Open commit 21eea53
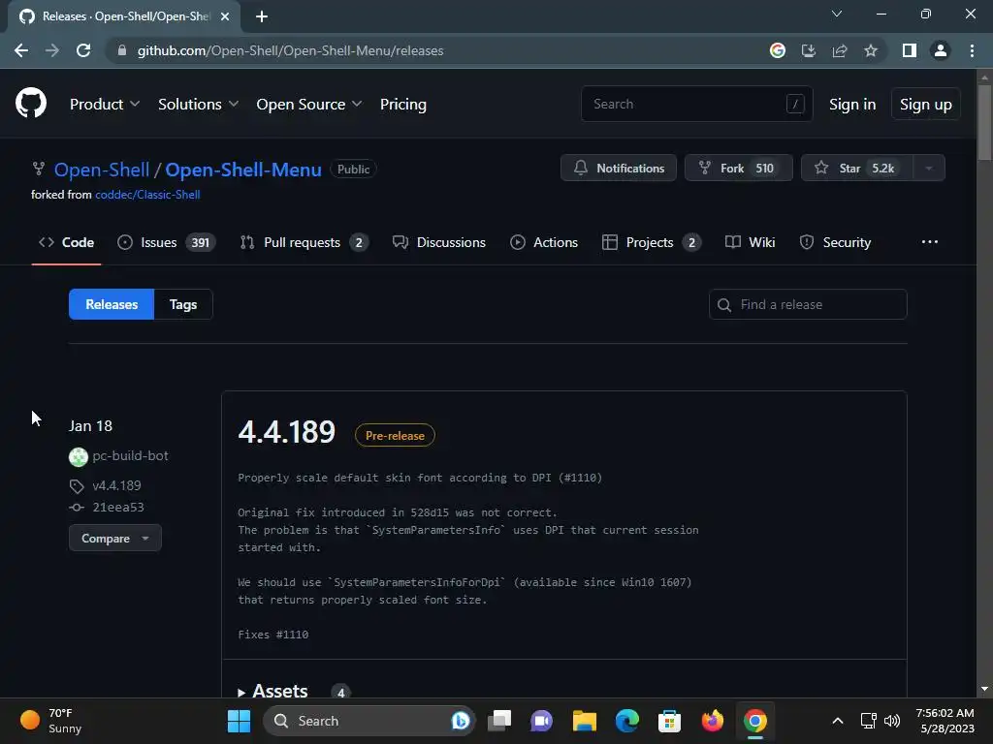Image resolution: width=993 pixels, height=744 pixels. click(117, 507)
